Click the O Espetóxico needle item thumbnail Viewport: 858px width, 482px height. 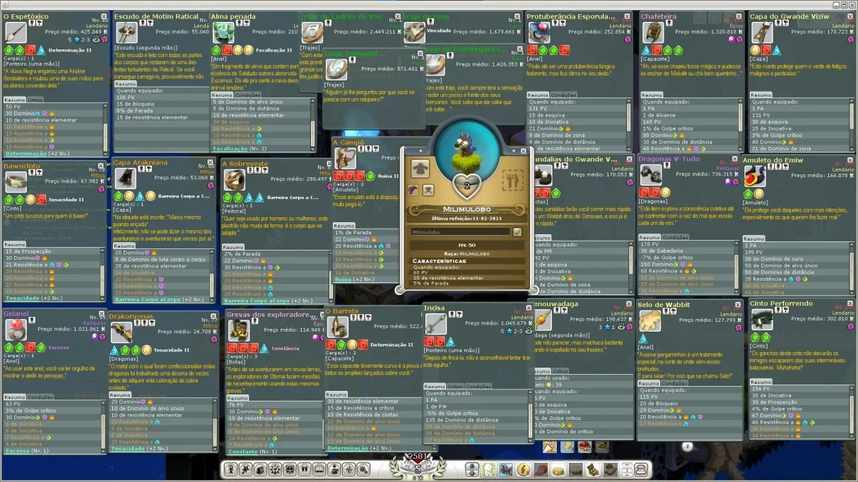[16, 32]
